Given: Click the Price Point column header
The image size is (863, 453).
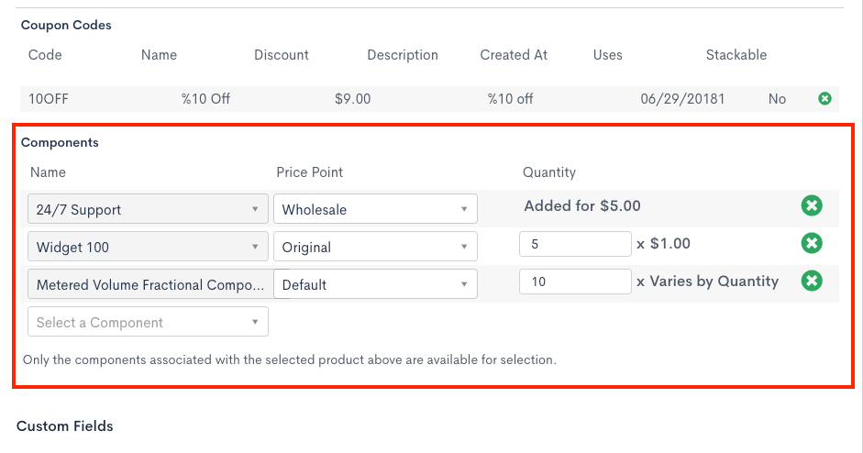Looking at the screenshot, I should (309, 171).
